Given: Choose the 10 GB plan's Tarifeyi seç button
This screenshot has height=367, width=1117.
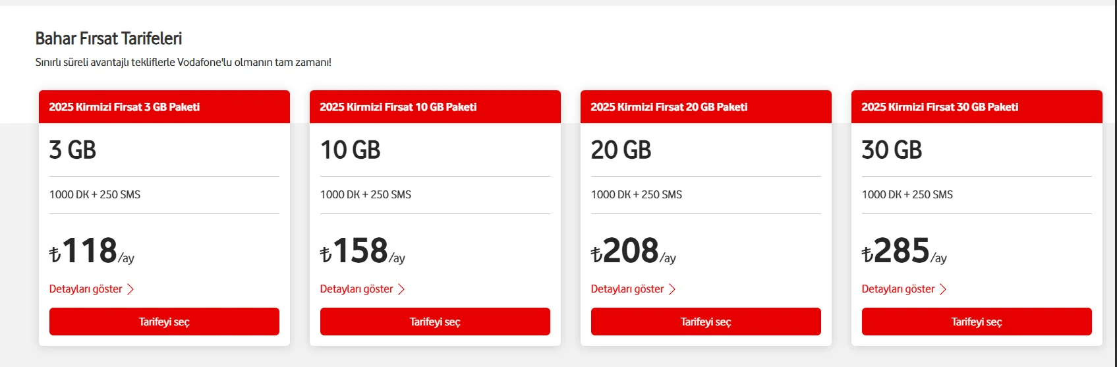Looking at the screenshot, I should click(435, 322).
